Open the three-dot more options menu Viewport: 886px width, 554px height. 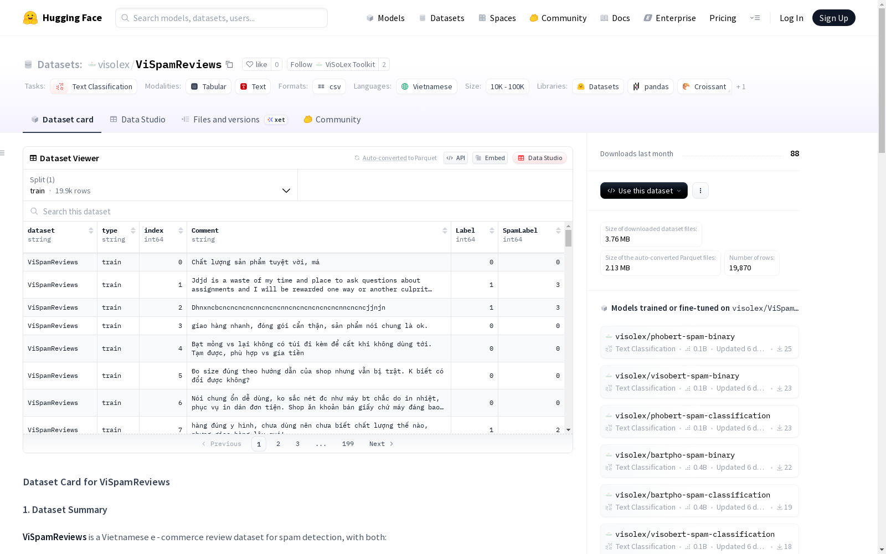pos(700,191)
